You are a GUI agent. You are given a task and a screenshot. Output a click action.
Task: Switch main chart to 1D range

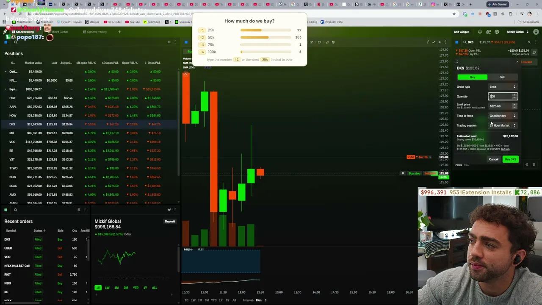point(186,300)
